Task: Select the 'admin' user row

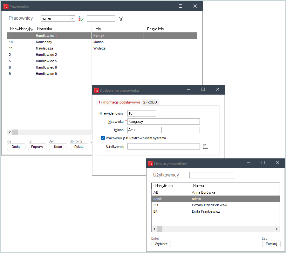Action: (215, 199)
